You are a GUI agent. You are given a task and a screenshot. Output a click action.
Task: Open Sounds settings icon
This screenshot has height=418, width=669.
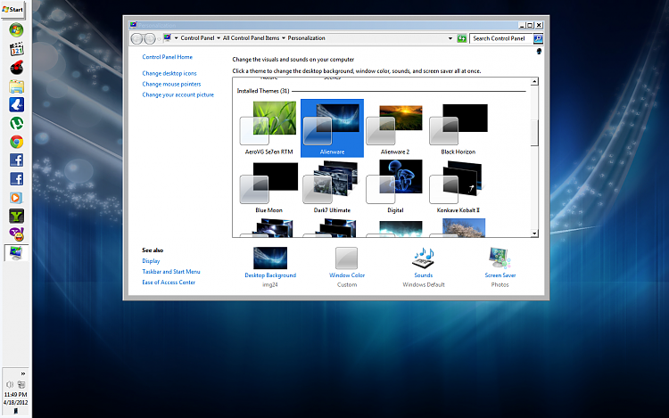(x=423, y=258)
